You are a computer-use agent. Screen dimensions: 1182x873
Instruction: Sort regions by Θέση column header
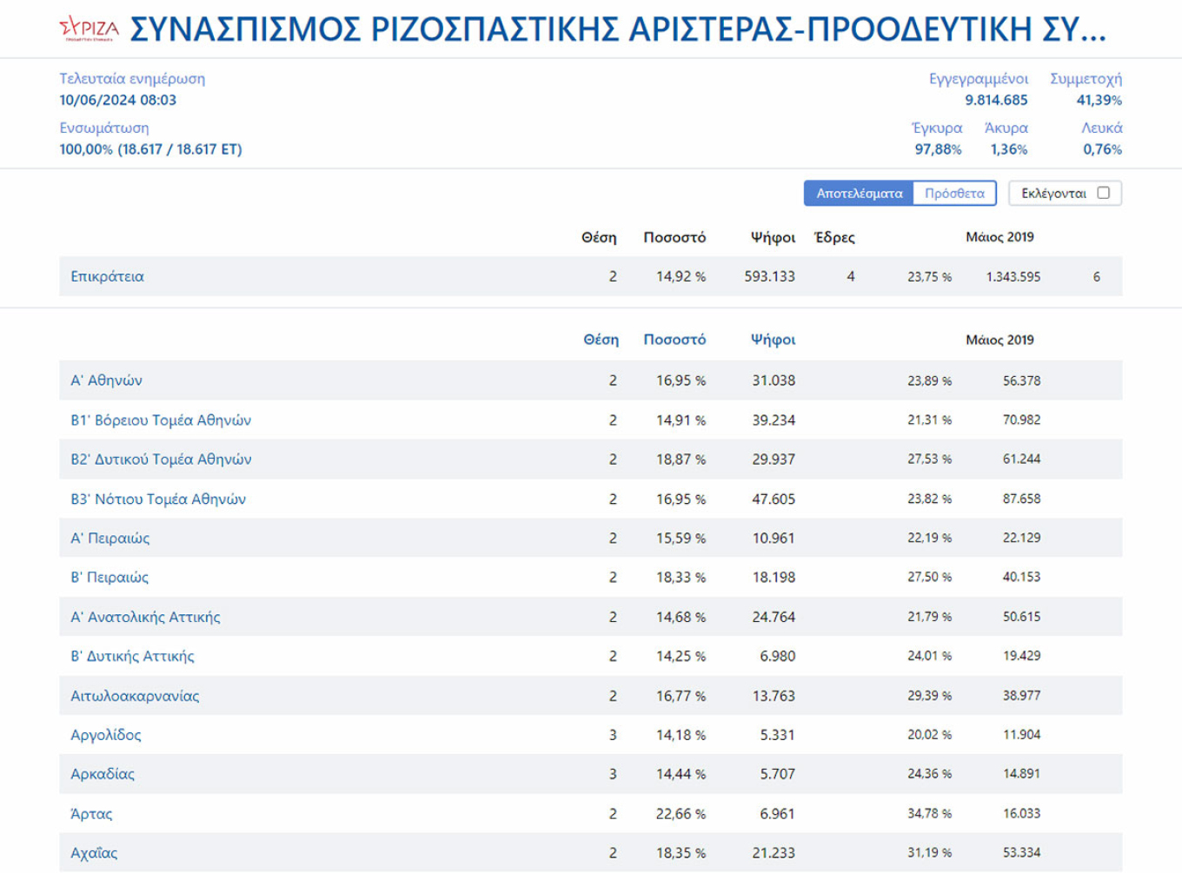601,340
